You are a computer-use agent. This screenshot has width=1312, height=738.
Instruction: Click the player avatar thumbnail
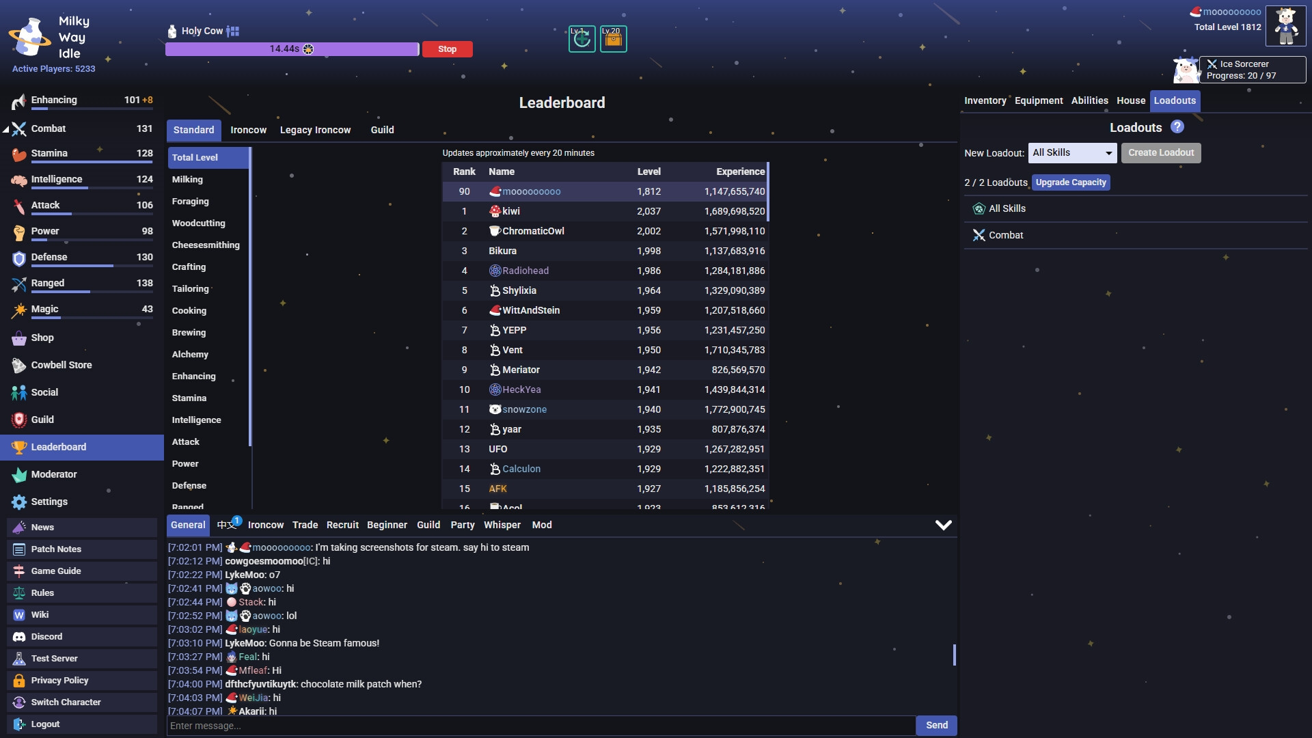click(1285, 25)
